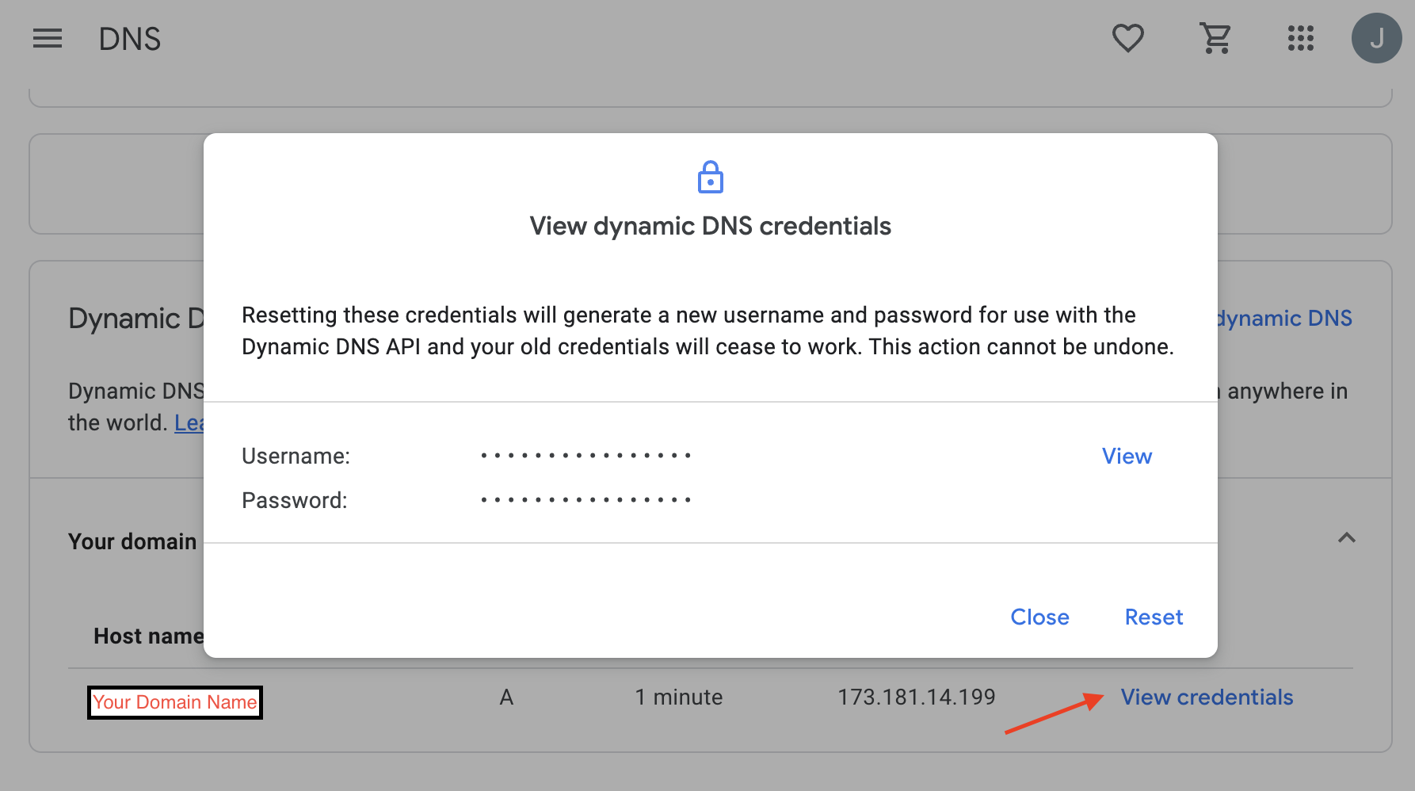The height and width of the screenshot is (791, 1415).
Task: Click the favorites heart icon
Action: click(1128, 37)
